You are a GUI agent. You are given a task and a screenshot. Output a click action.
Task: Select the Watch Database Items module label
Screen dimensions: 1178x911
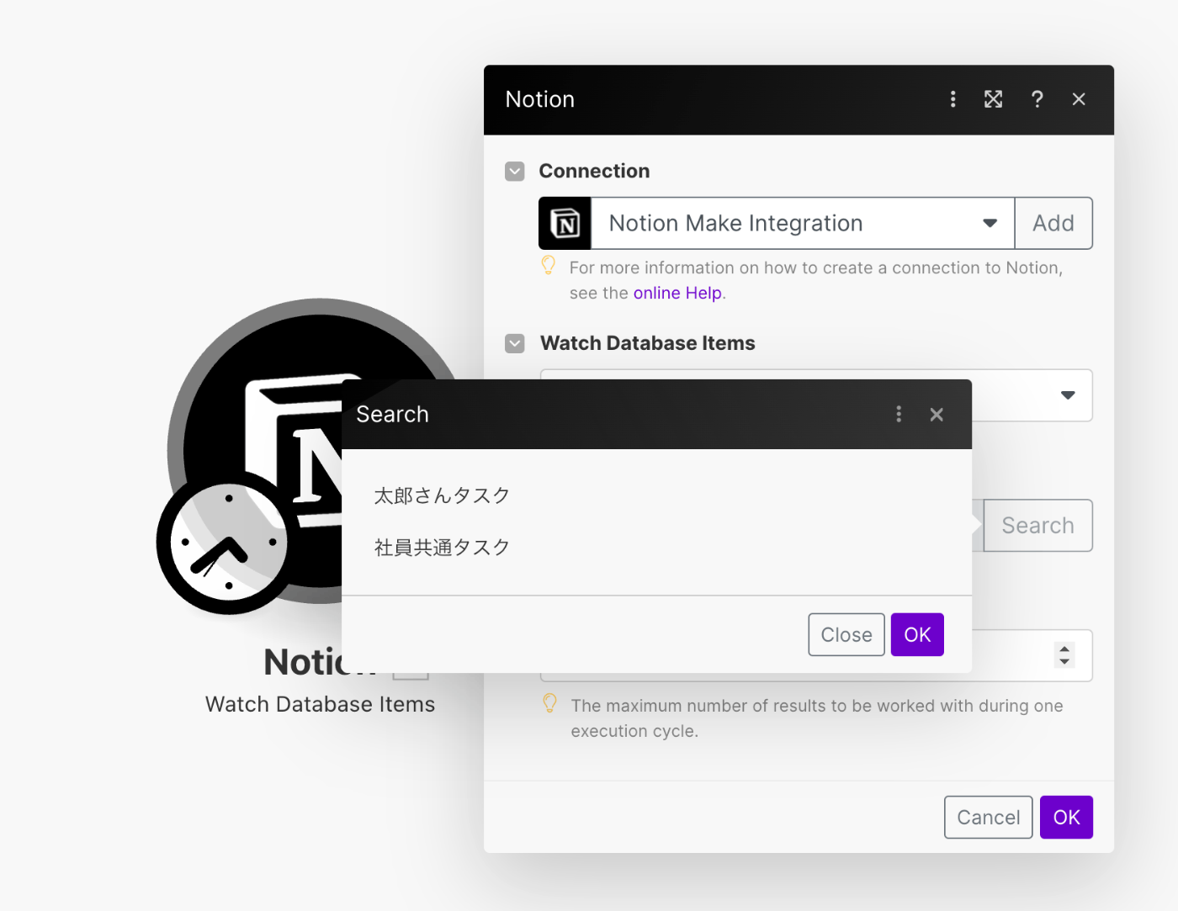click(x=320, y=704)
